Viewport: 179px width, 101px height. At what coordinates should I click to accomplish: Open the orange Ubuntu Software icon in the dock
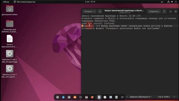(x=75, y=97)
